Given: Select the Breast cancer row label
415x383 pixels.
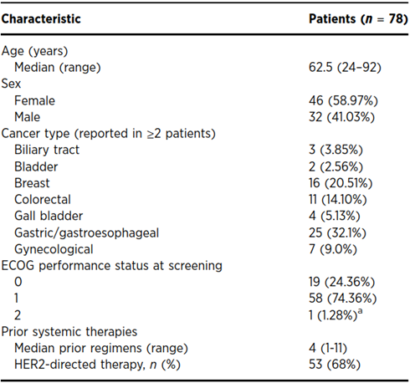Looking at the screenshot, I should click(x=32, y=183).
